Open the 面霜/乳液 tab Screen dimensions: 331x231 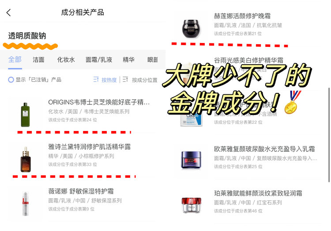click(98, 60)
